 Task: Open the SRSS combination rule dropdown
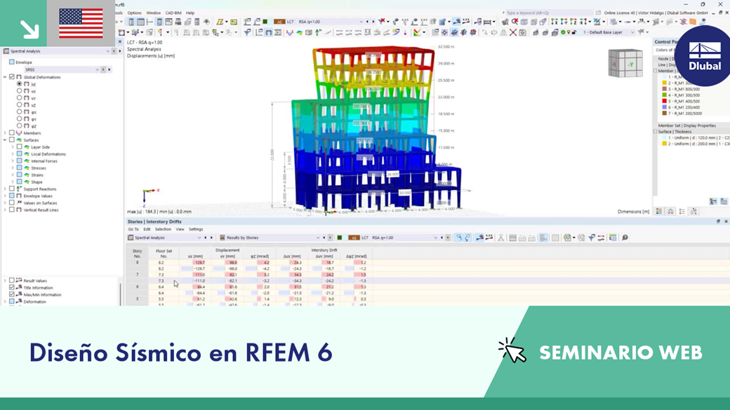(97, 69)
